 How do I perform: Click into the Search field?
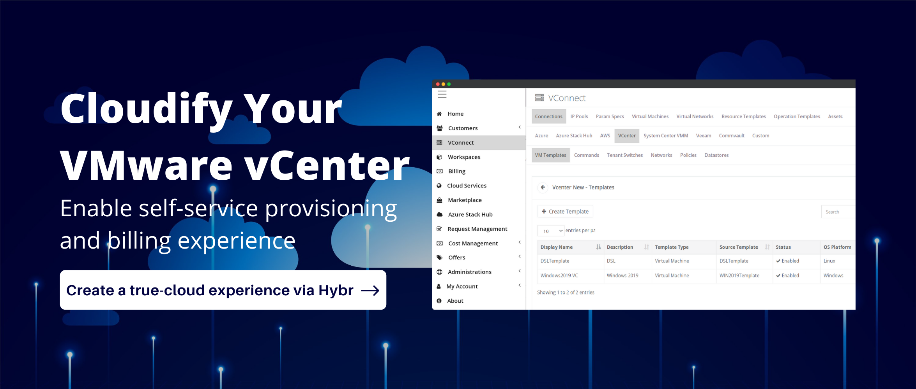pos(838,212)
